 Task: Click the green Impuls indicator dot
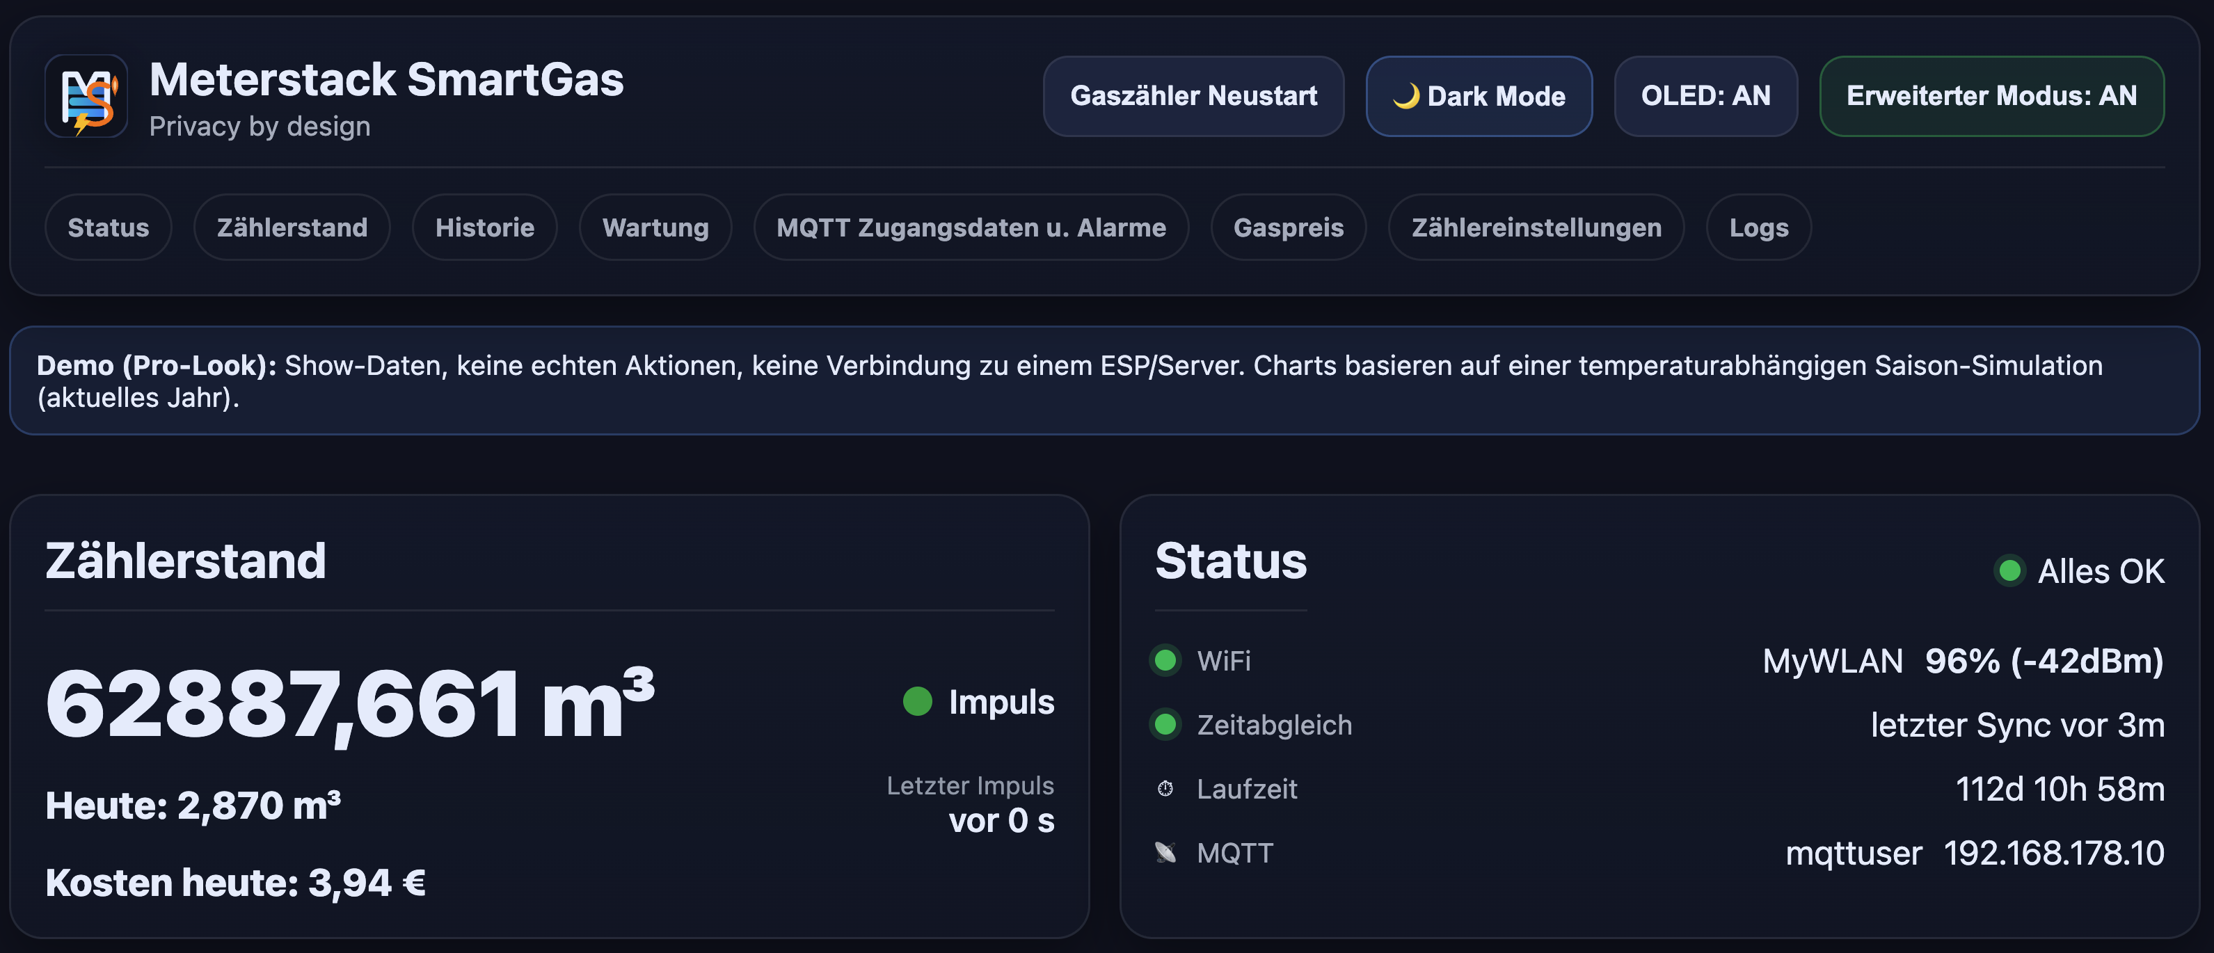[x=918, y=702]
